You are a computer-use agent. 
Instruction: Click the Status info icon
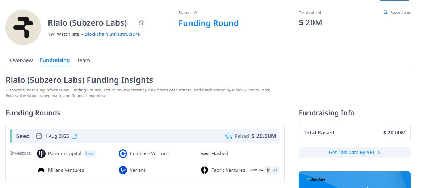point(194,13)
